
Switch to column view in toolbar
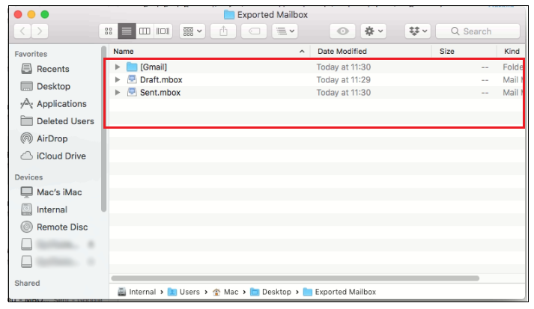point(145,31)
